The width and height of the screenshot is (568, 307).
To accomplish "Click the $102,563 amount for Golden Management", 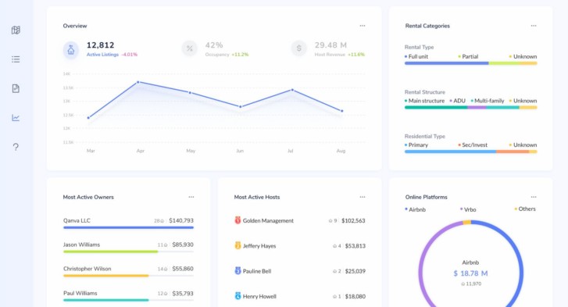I will pyautogui.click(x=353, y=220).
